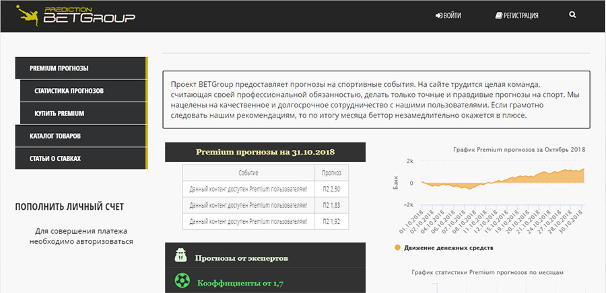Click the П2 1,92 forecast cell
606x293 pixels.
[x=332, y=220]
